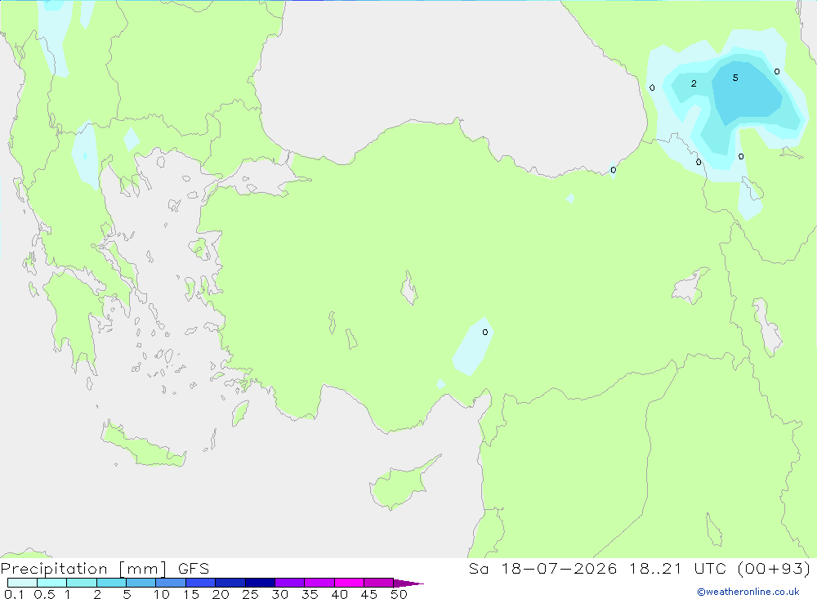Viewport: 817px width, 599px height.
Task: Click the 0.5–1 mm legend swatch
Action: coord(51,583)
